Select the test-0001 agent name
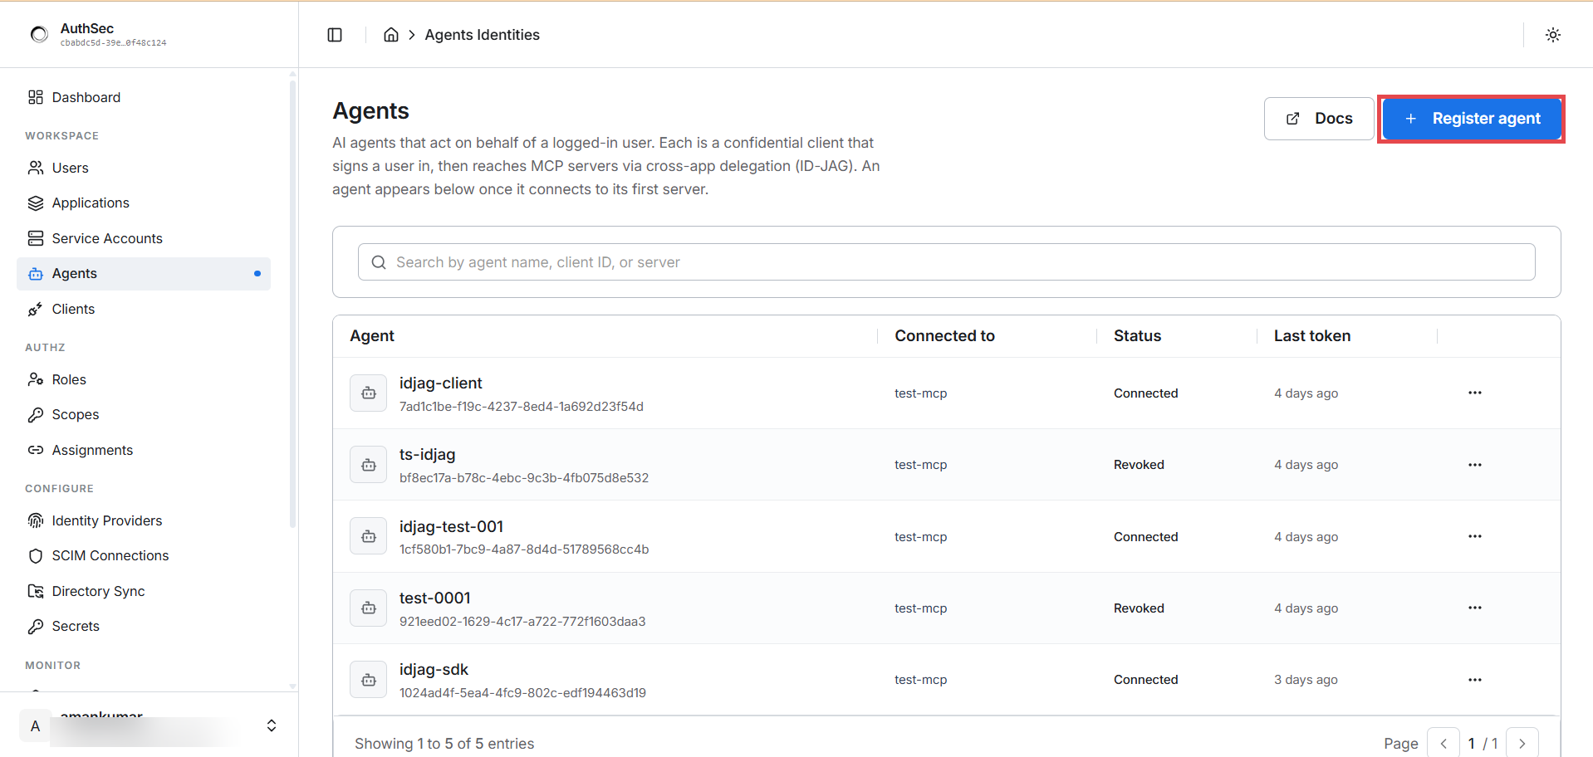This screenshot has height=757, width=1593. click(x=434, y=598)
